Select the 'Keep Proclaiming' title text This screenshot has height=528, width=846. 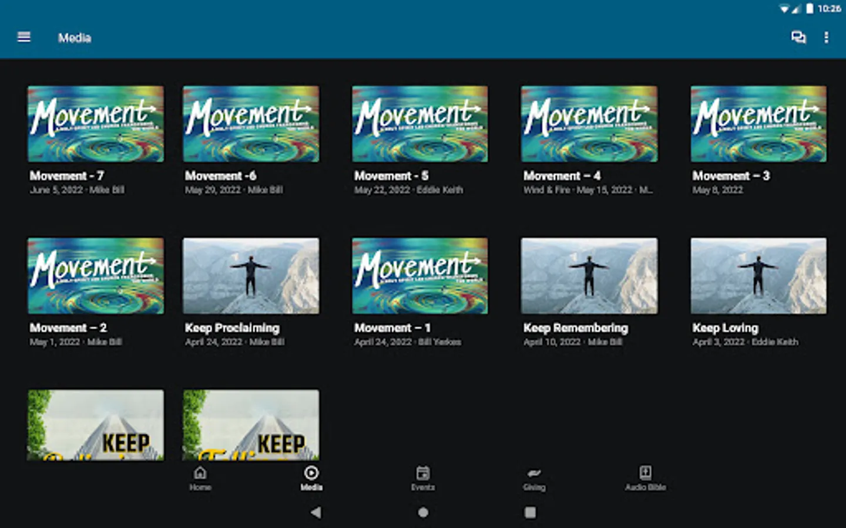click(232, 328)
